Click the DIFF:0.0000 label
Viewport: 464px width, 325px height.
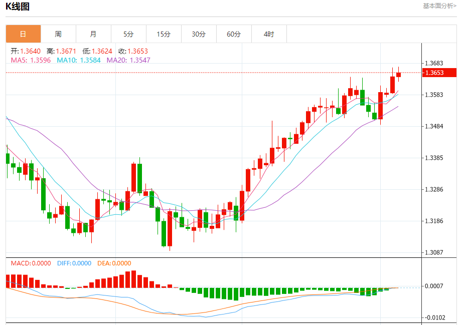[x=74, y=263]
